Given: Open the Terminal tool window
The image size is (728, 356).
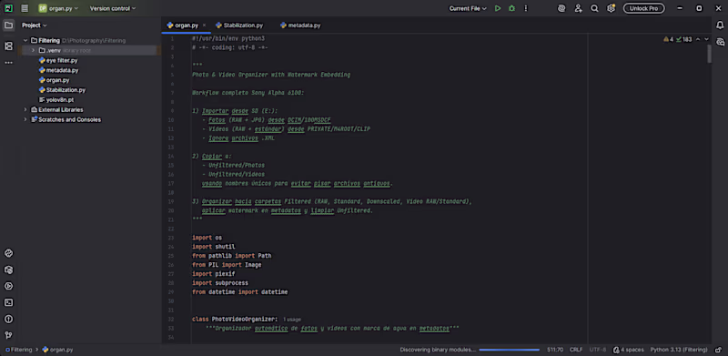Looking at the screenshot, I should [8, 302].
